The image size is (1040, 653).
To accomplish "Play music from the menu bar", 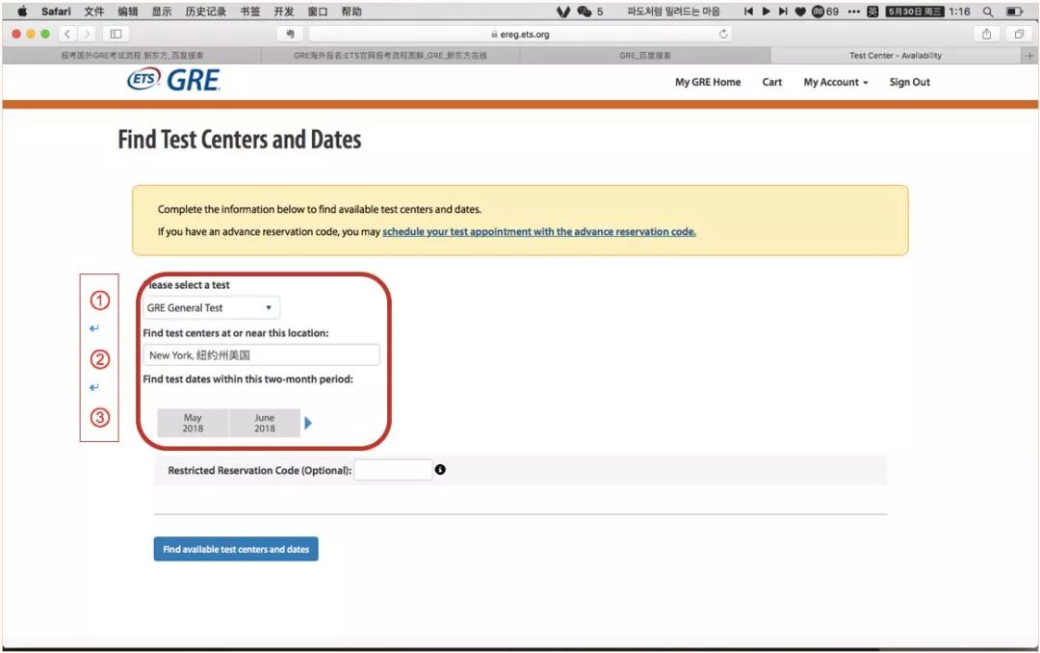I will pyautogui.click(x=767, y=12).
